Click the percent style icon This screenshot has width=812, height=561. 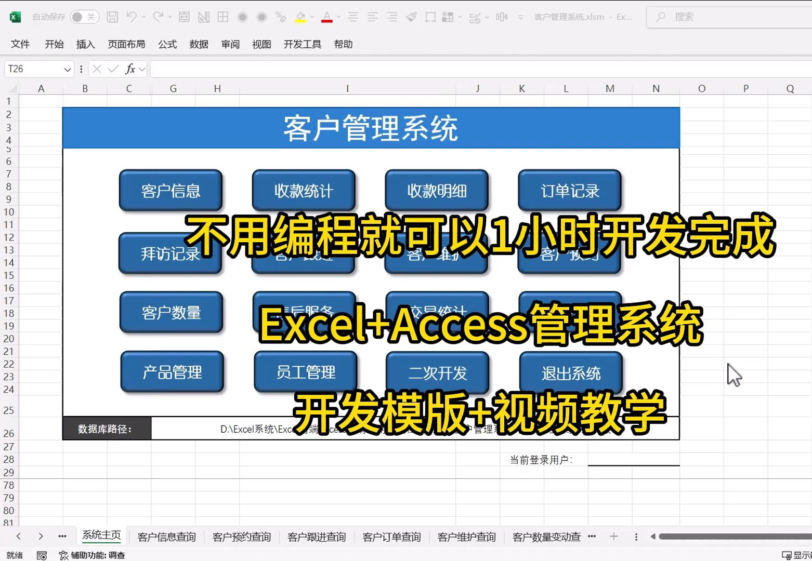281,17
